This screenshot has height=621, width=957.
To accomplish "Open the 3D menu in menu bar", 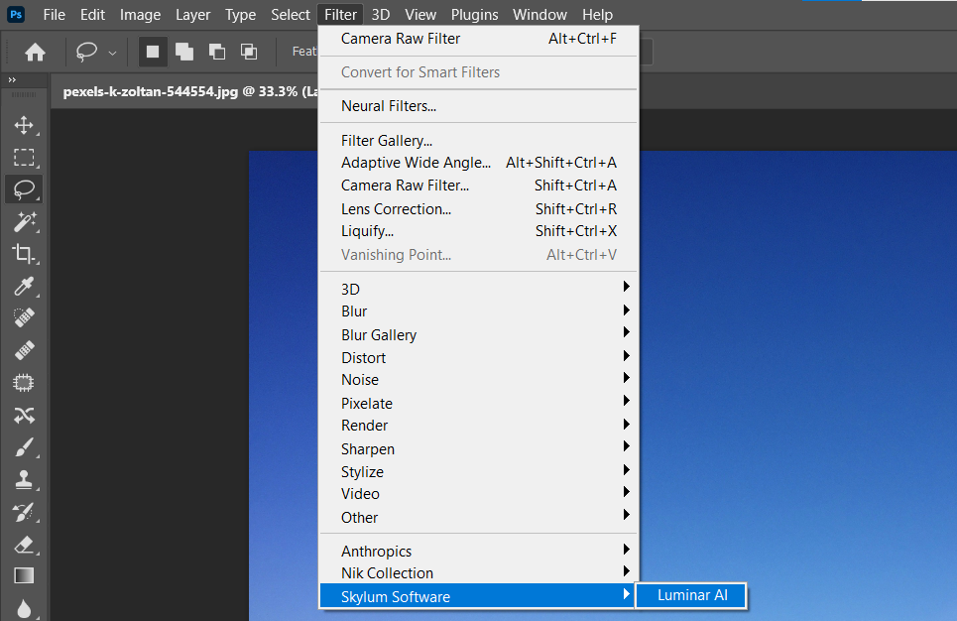I will 380,15.
